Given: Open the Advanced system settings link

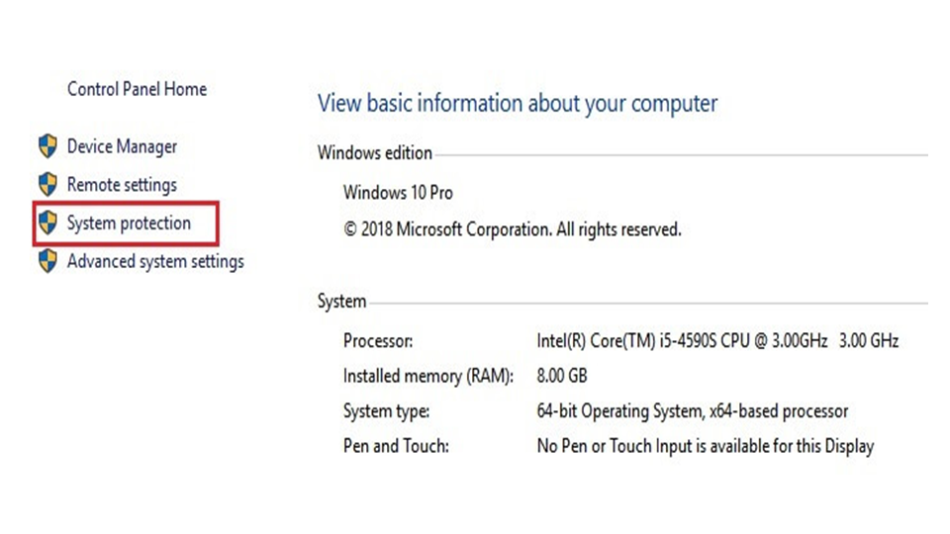Looking at the screenshot, I should (155, 262).
